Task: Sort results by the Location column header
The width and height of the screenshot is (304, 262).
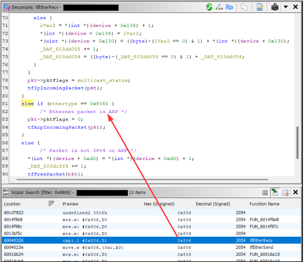Action: (x=12, y=204)
